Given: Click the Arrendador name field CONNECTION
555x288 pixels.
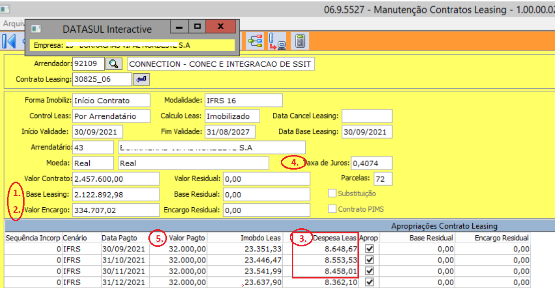Looking at the screenshot, I should click(x=221, y=64).
